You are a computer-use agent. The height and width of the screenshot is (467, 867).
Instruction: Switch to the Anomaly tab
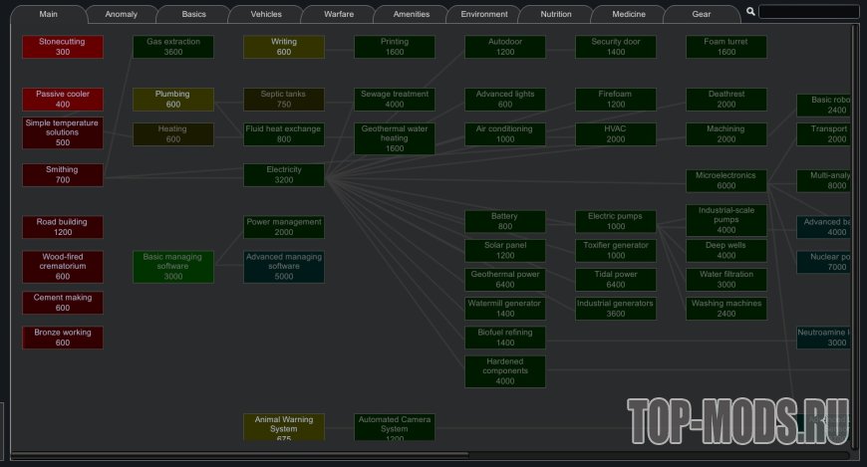tap(122, 15)
